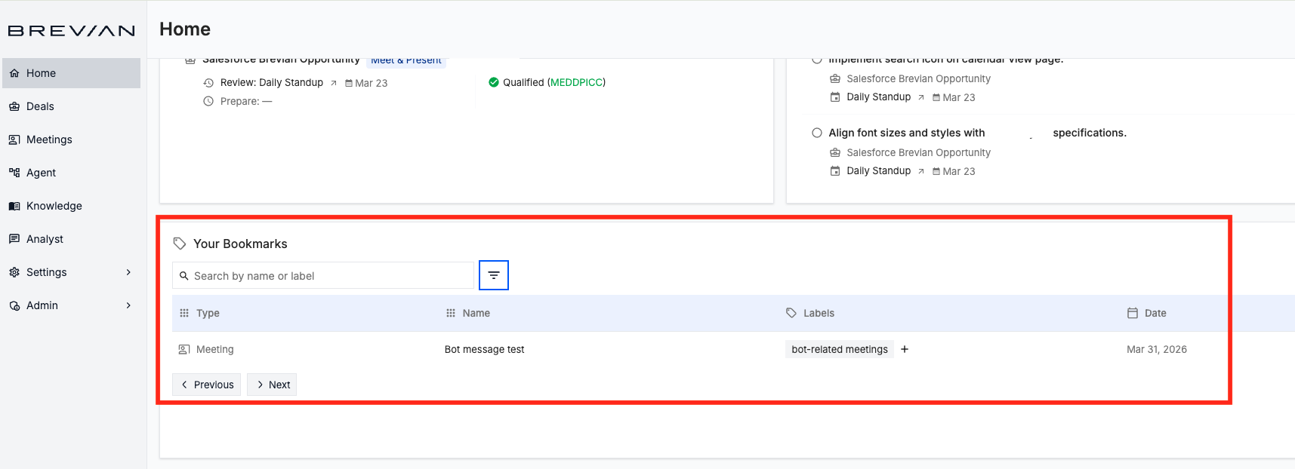
Task: Click the Previous pagination button
Action: click(207, 385)
